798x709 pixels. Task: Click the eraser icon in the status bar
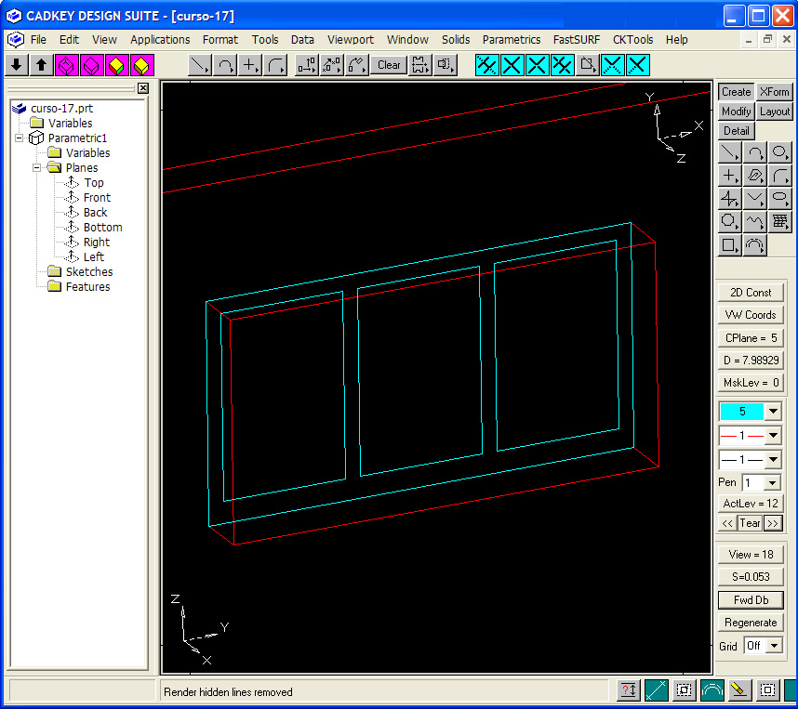[x=739, y=690]
